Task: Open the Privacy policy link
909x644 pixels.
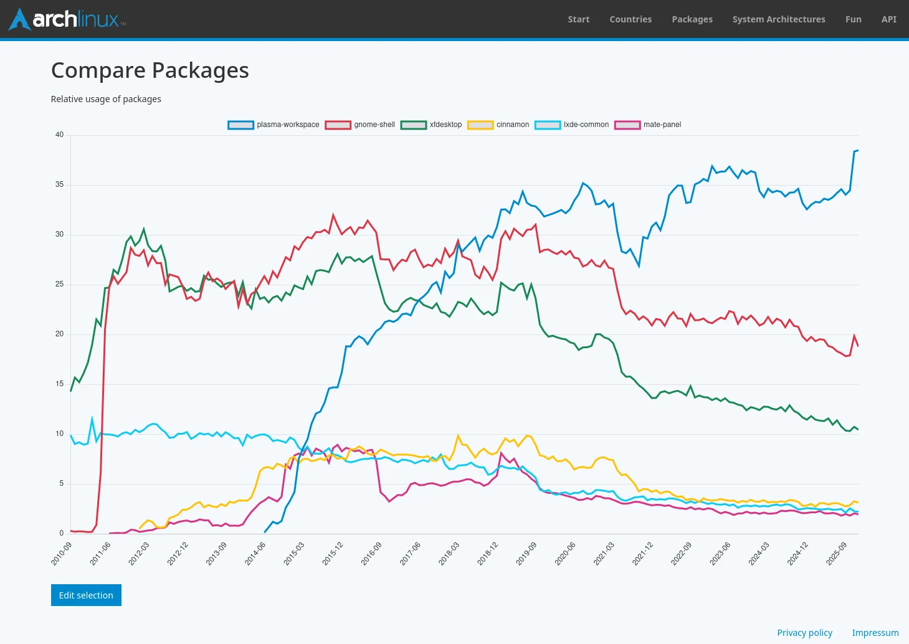Action: point(804,632)
